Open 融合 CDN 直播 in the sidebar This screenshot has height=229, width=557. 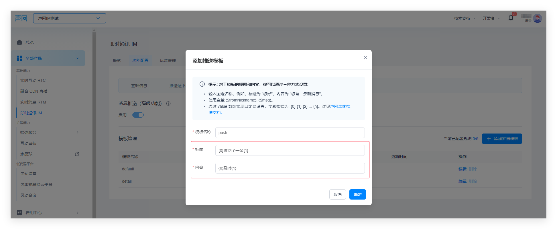[34, 91]
